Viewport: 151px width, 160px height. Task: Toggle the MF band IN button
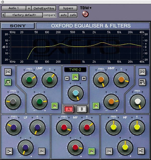tap(92, 151)
